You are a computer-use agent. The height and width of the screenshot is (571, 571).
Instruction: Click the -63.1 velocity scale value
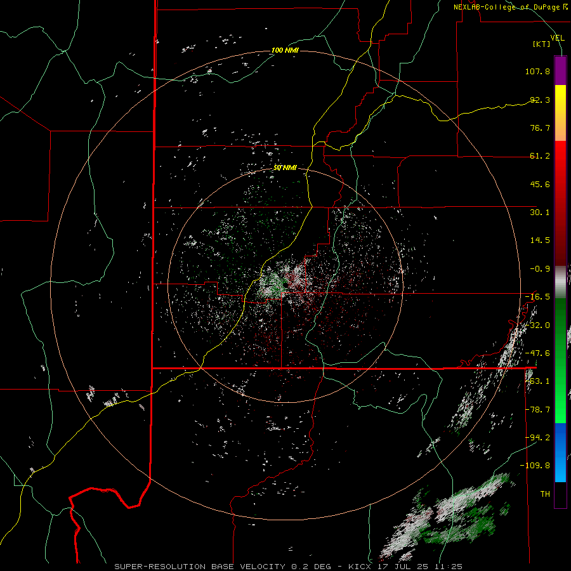point(537,381)
